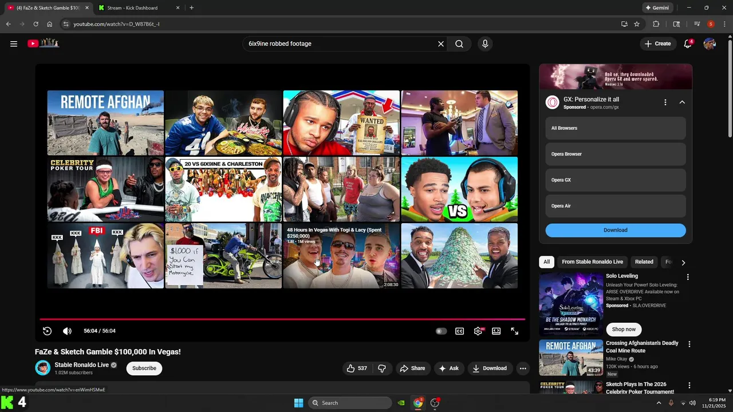The width and height of the screenshot is (733, 412).
Task: Open the YouTube hamburger guide menu
Action: coord(14,43)
